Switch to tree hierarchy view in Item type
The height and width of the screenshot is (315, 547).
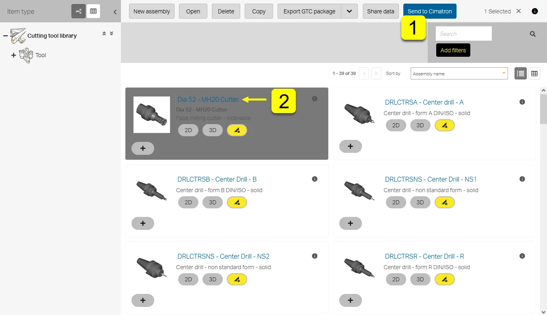[x=78, y=11]
